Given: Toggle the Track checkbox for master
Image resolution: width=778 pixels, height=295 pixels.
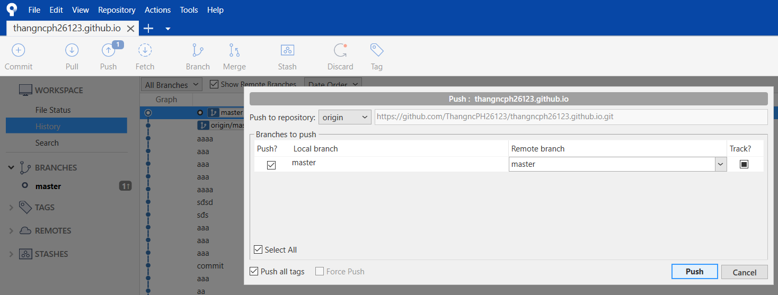Looking at the screenshot, I should [744, 164].
